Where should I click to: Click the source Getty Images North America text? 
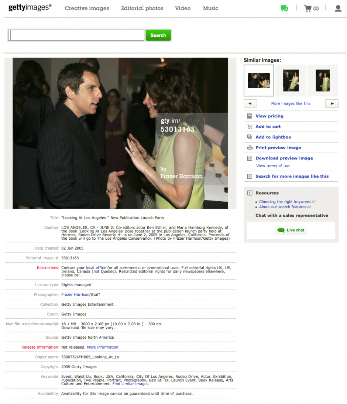point(87,337)
